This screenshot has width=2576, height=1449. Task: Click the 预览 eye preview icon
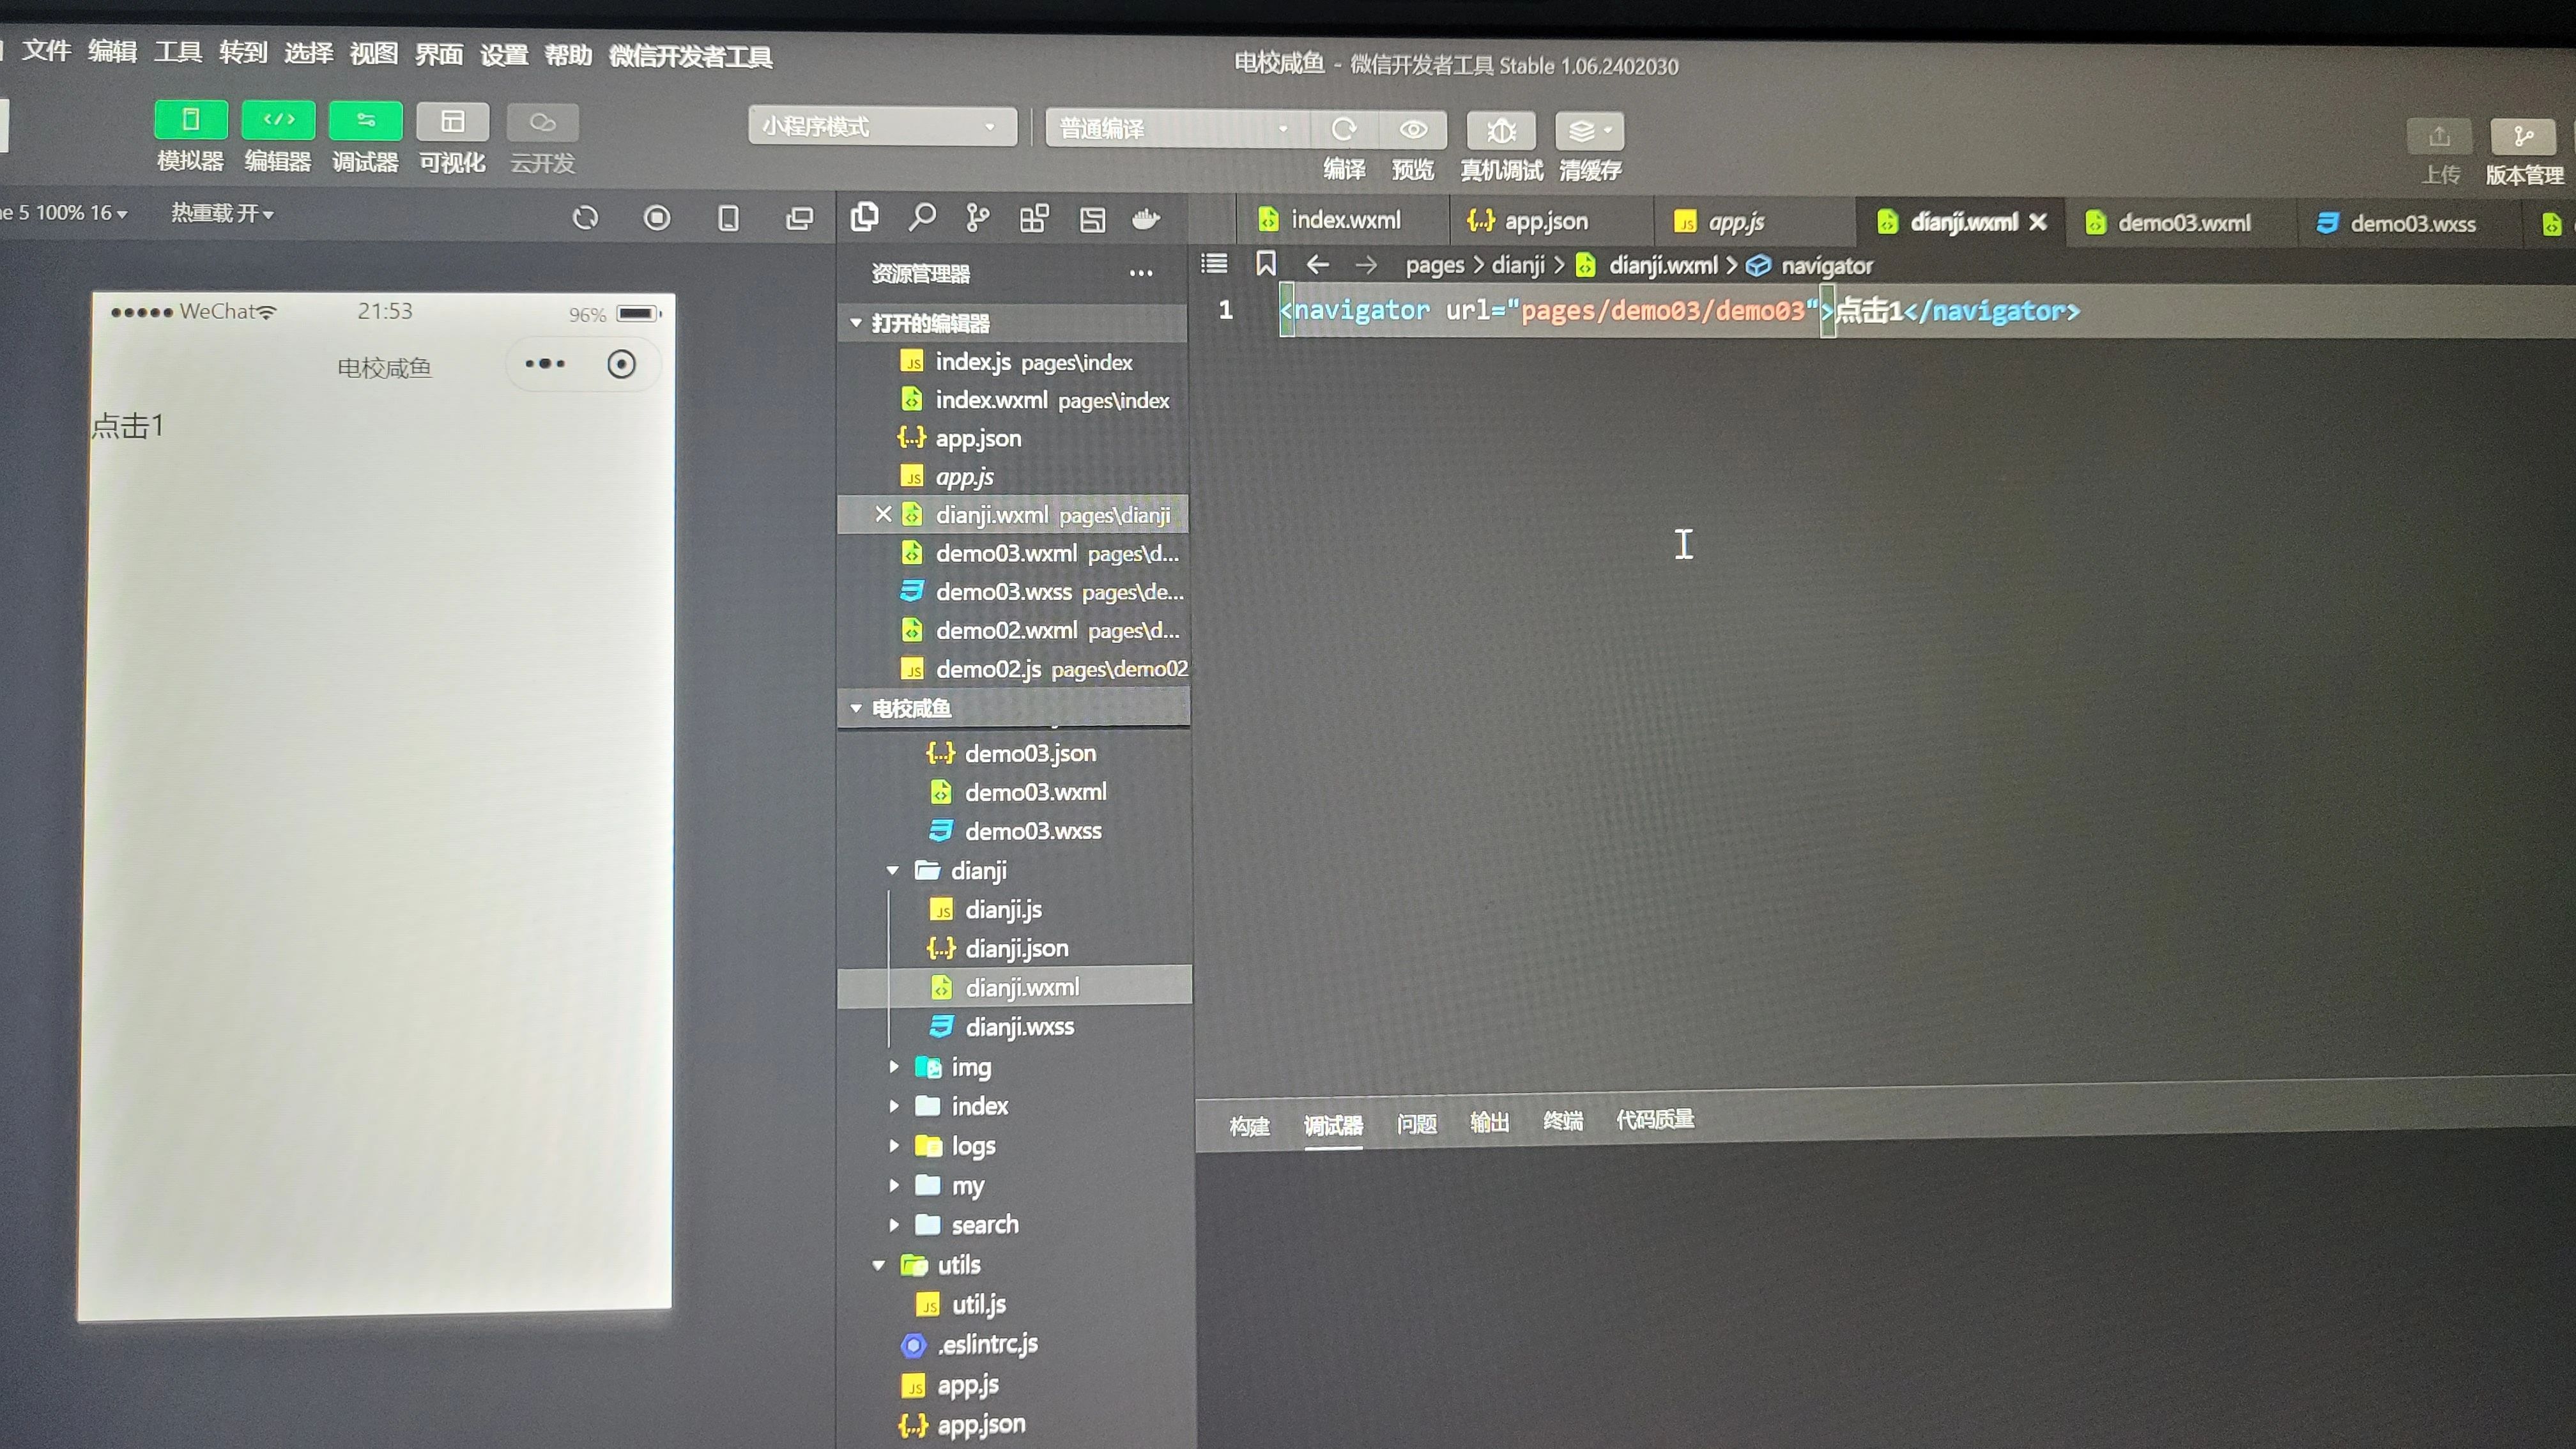click(x=1413, y=130)
